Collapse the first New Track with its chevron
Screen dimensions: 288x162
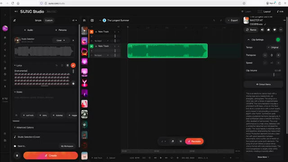click(x=118, y=32)
